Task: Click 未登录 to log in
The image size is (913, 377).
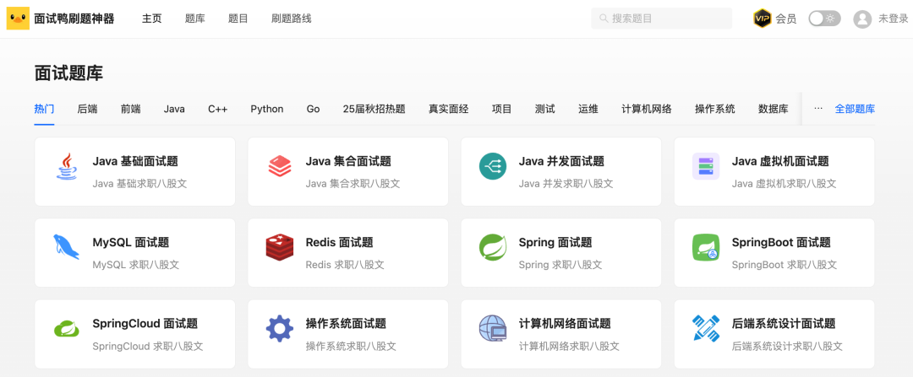Action: [894, 19]
